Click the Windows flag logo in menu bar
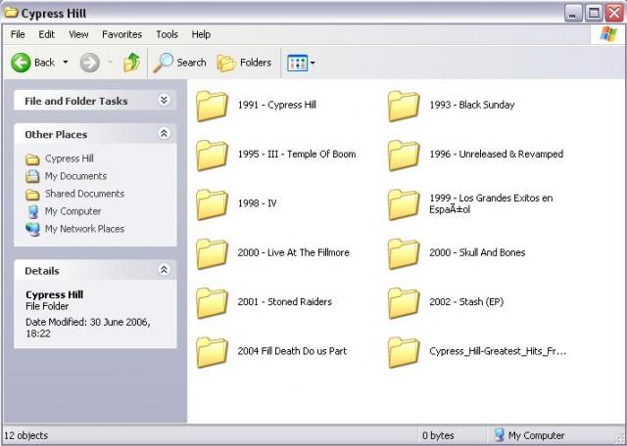627x446 pixels. [608, 34]
